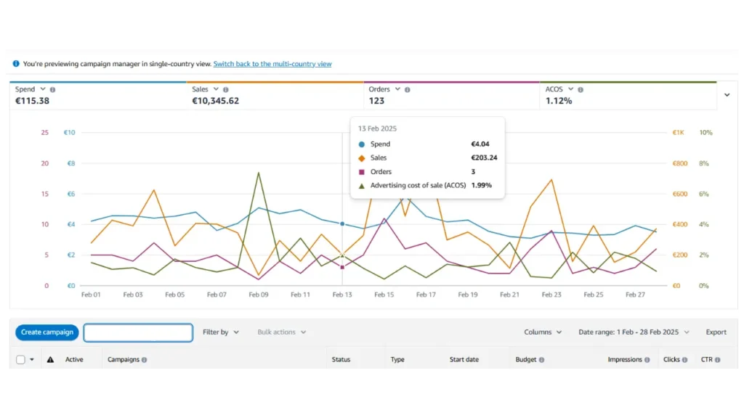Click the Export button
This screenshot has height=418, width=744.
click(x=716, y=332)
